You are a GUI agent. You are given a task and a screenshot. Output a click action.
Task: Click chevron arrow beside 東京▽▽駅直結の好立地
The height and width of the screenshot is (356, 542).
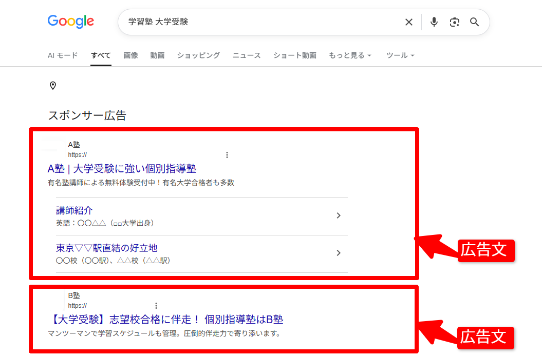tap(339, 253)
